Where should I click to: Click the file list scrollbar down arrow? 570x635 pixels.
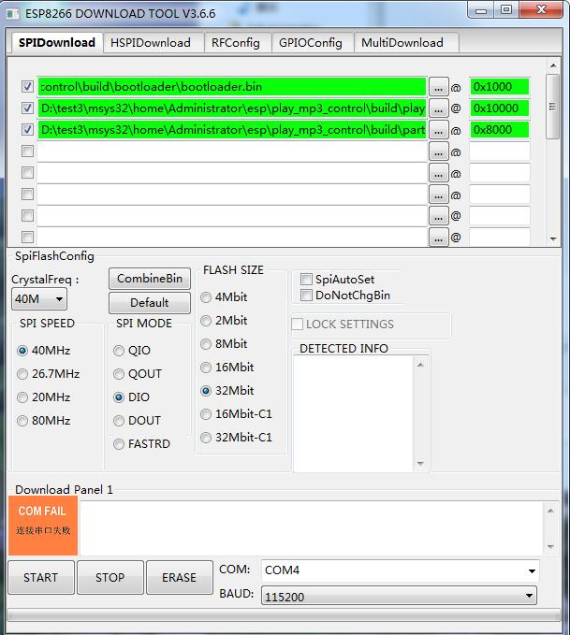[x=553, y=238]
